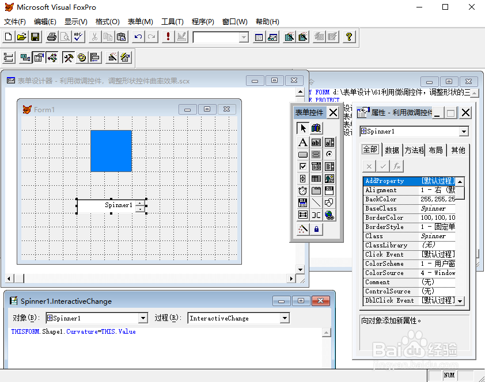This screenshot has height=382, width=485.
Task: Close the 表单控件 toolbox
Action: [x=333, y=113]
